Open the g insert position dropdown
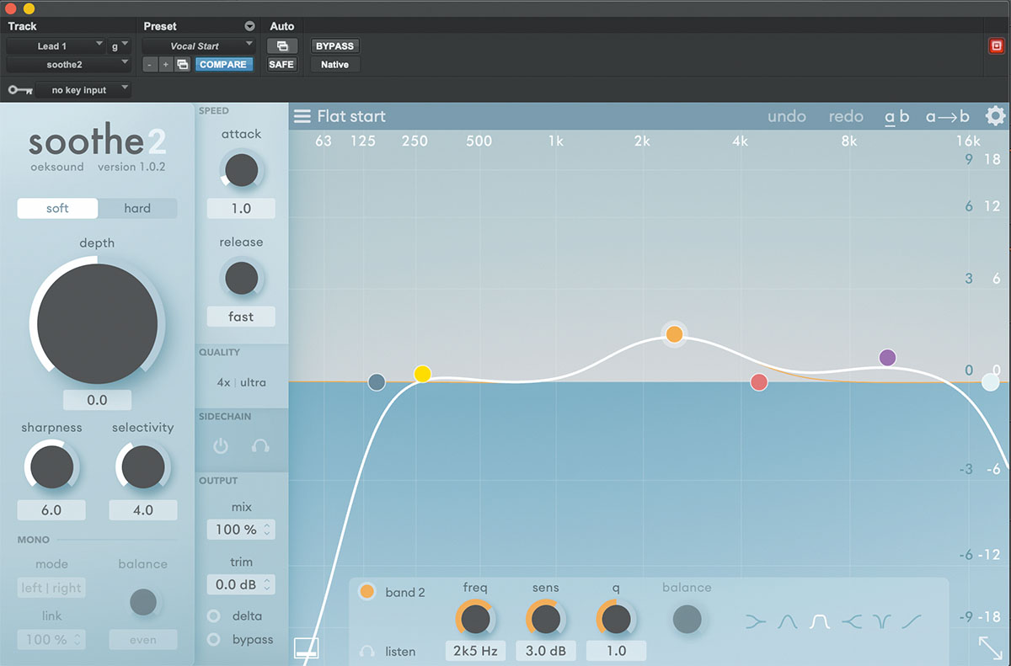 coord(120,46)
